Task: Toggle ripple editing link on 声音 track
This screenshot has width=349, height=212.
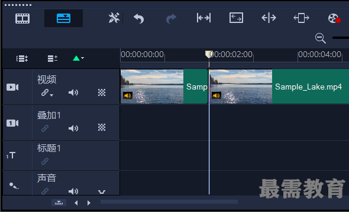Action: [45, 191]
